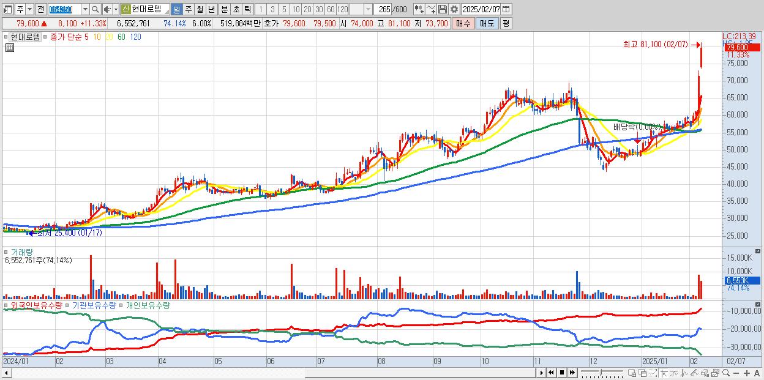This screenshot has height=380, width=764.
Task: Click the chart window snapshot icon
Action: [x=715, y=373]
